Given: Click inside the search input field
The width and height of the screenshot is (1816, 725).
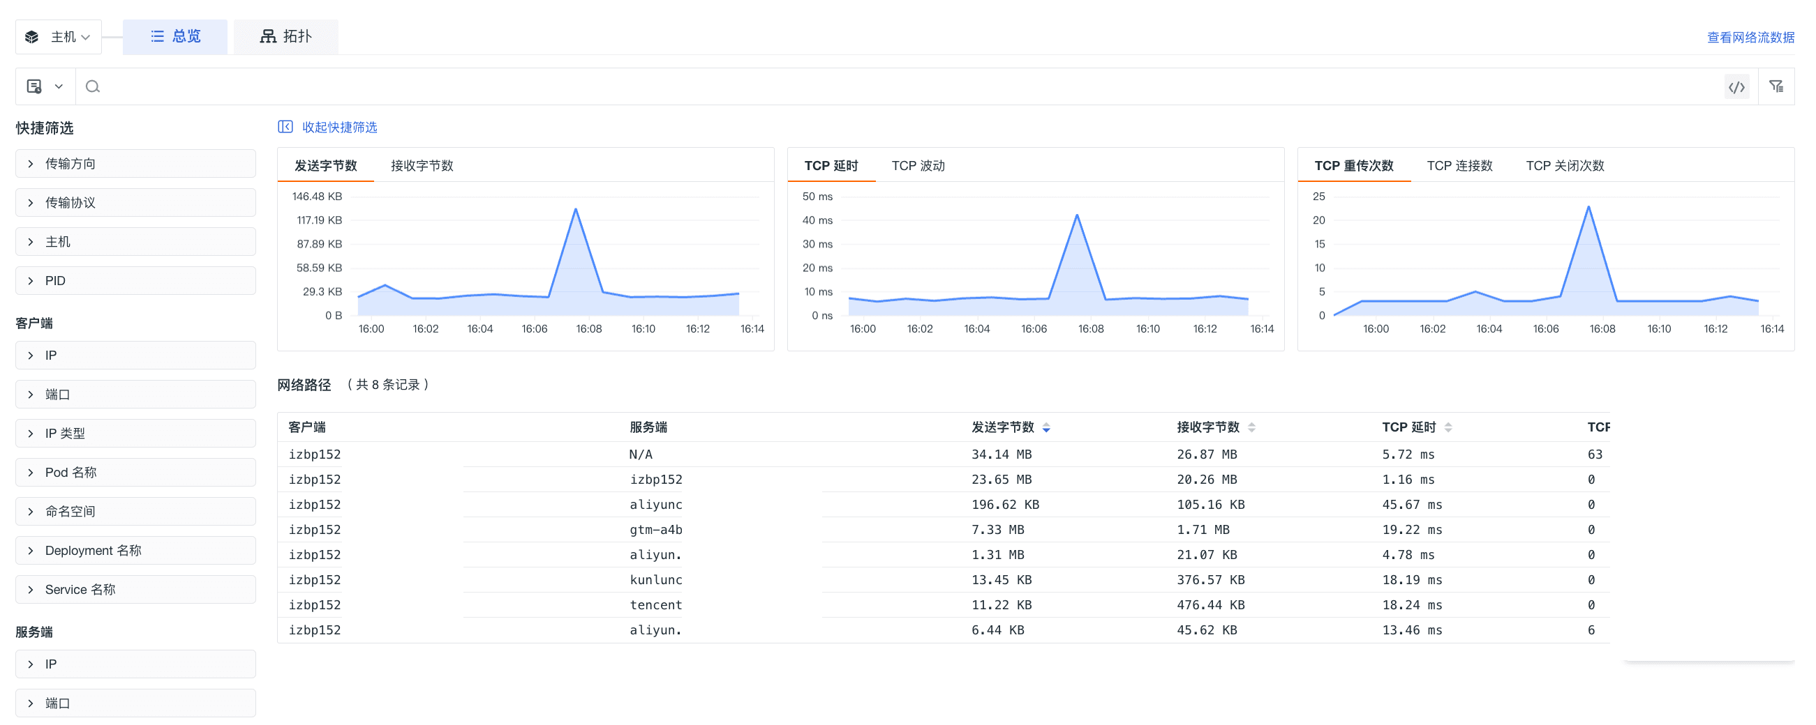Looking at the screenshot, I should (846, 86).
